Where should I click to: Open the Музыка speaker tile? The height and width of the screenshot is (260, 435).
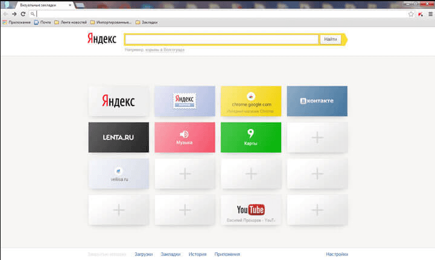click(185, 137)
